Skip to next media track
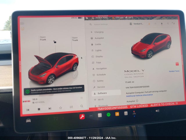 (x=50, y=108)
